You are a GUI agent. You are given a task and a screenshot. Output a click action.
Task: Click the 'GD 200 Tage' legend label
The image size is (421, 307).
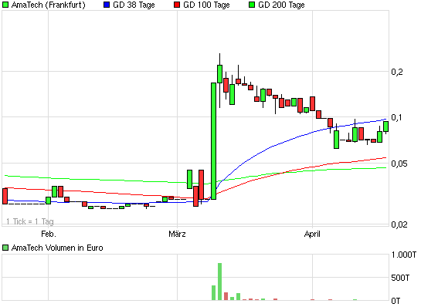[281, 5]
